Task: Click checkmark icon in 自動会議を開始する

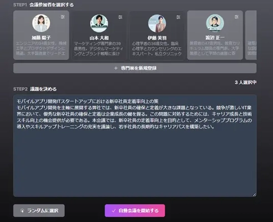Action: (x=114, y=211)
